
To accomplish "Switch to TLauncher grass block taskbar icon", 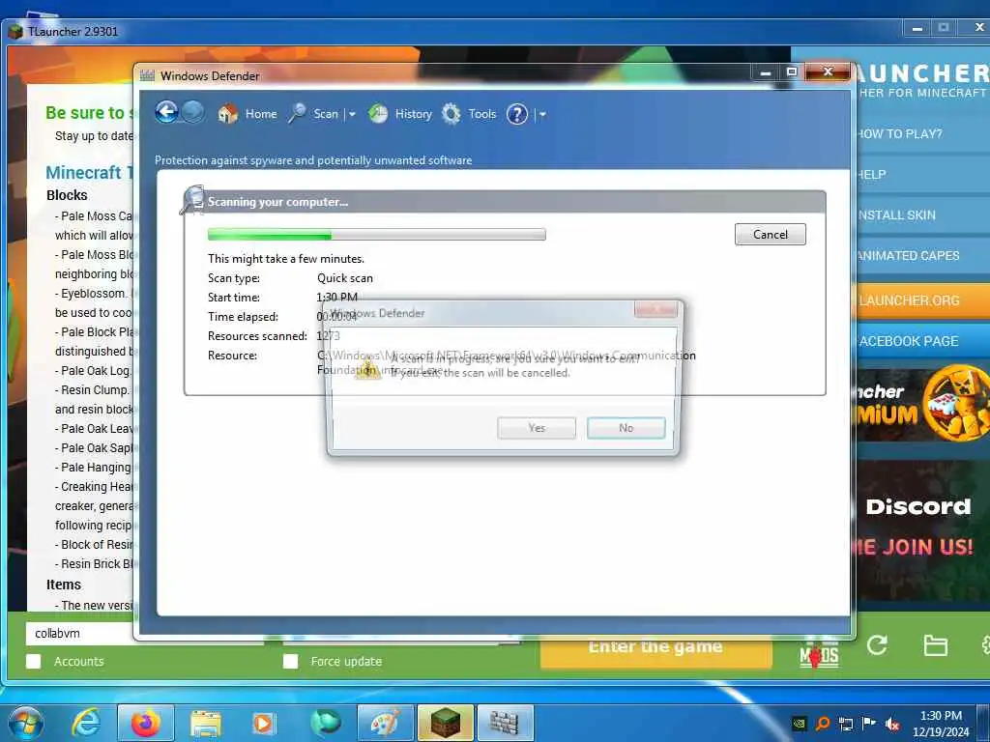I will coord(445,723).
